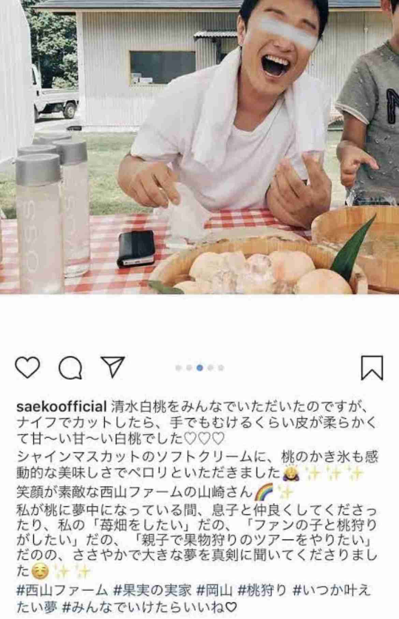Jump to fourth carousel dot
This screenshot has width=399, height=619.
tap(210, 368)
